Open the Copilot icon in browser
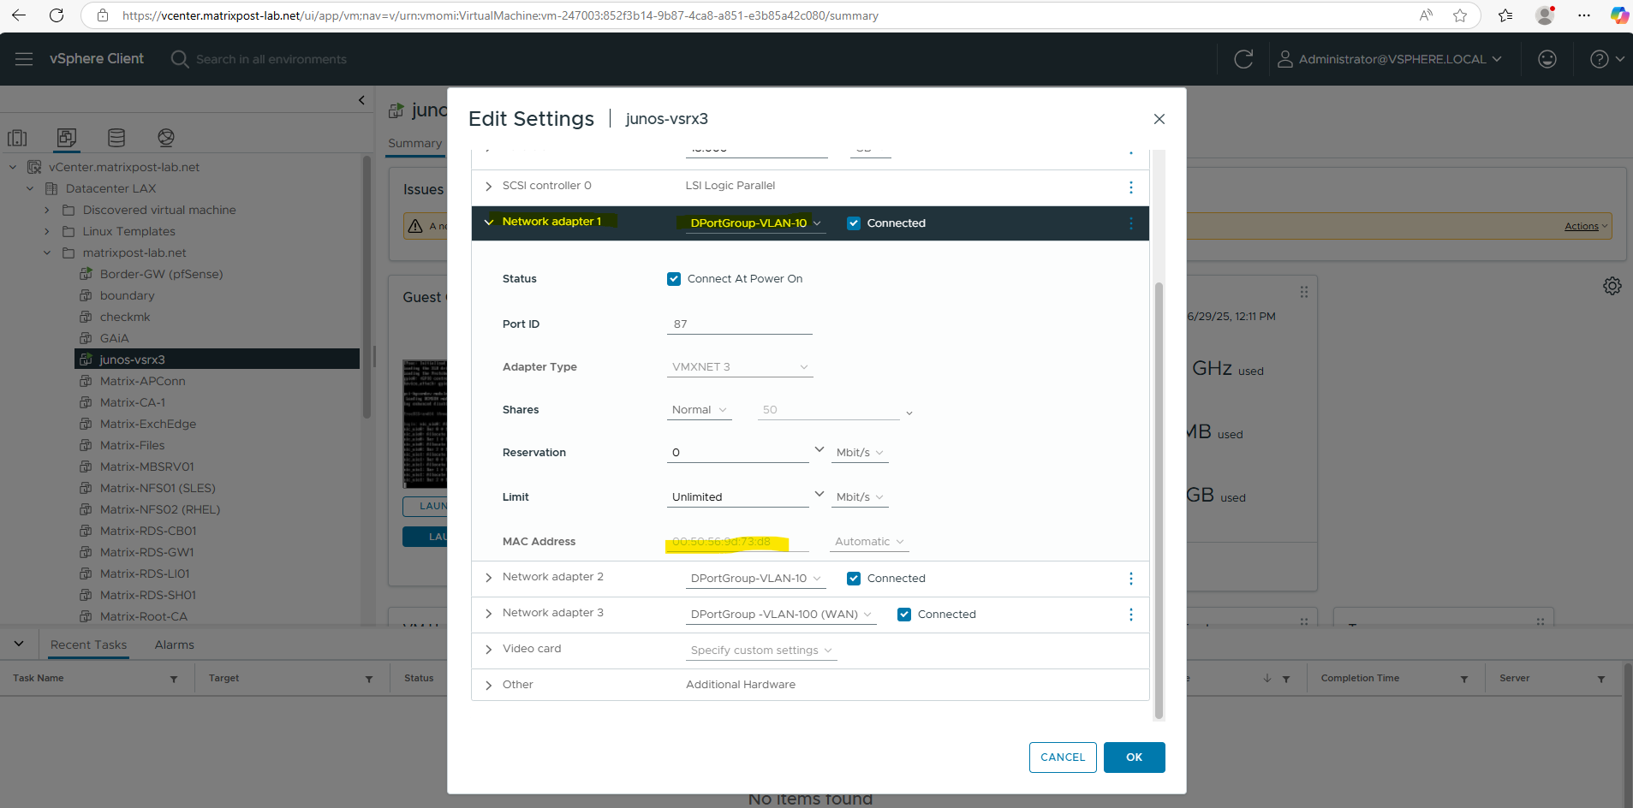Screen dimensions: 1633x808 click(1619, 15)
